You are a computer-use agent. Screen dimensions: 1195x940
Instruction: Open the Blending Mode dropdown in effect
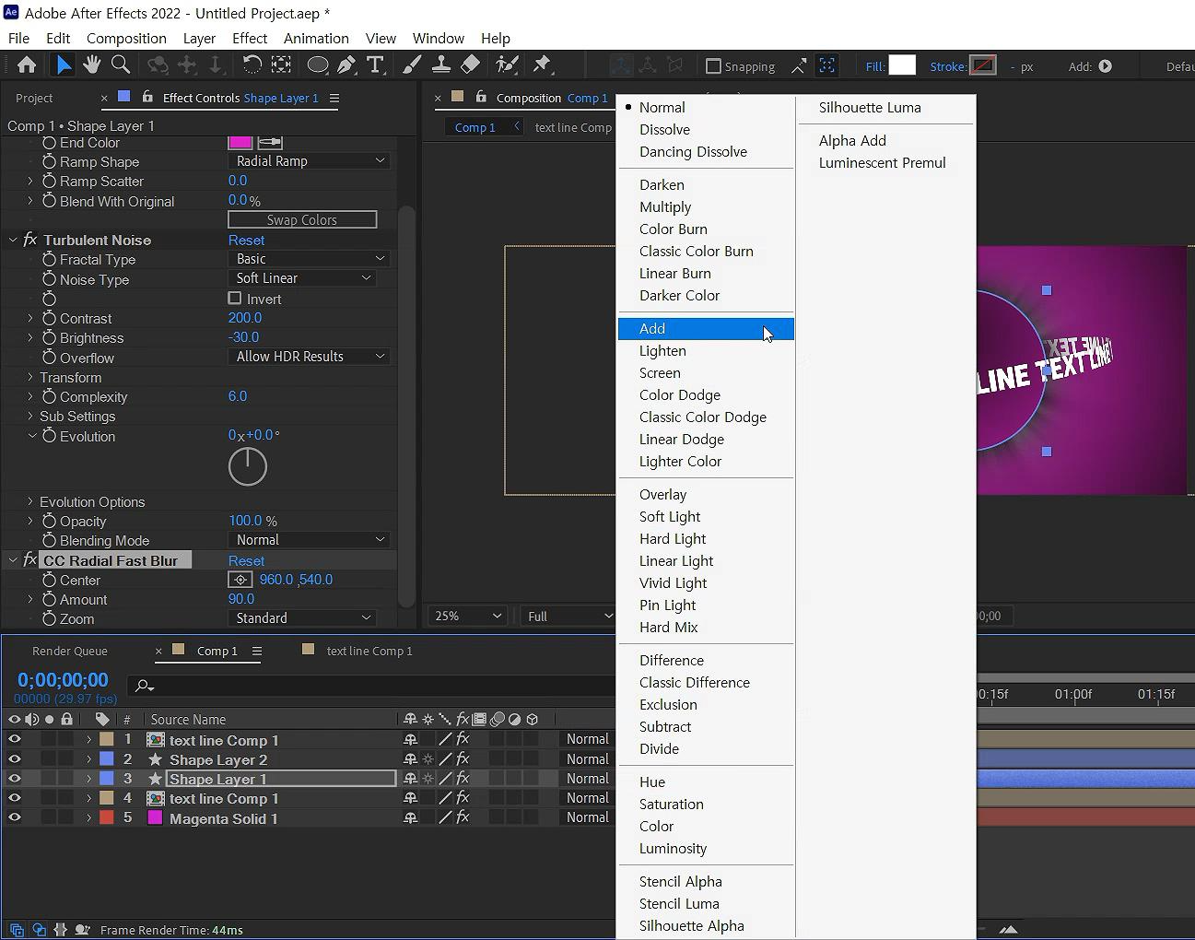309,540
